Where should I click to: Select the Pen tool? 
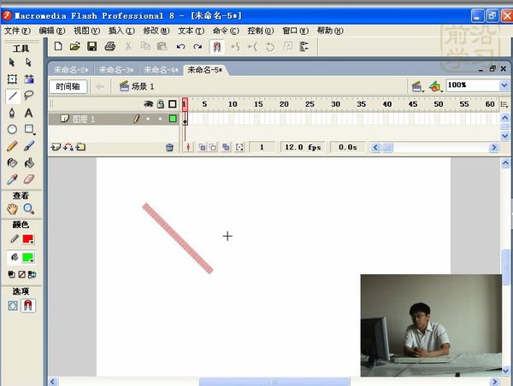point(12,113)
